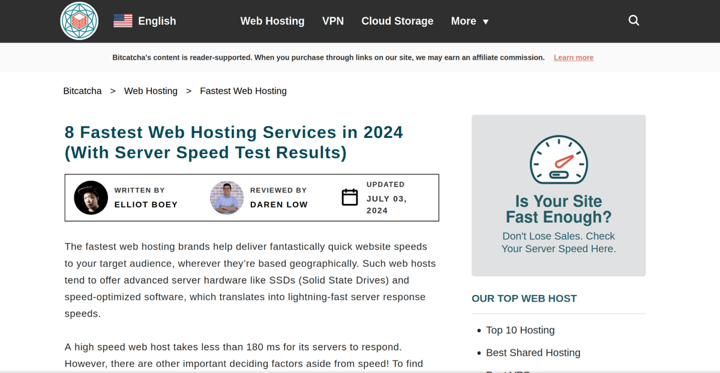This screenshot has width=720, height=373.
Task: Open search with the magnifier icon
Action: [634, 21]
